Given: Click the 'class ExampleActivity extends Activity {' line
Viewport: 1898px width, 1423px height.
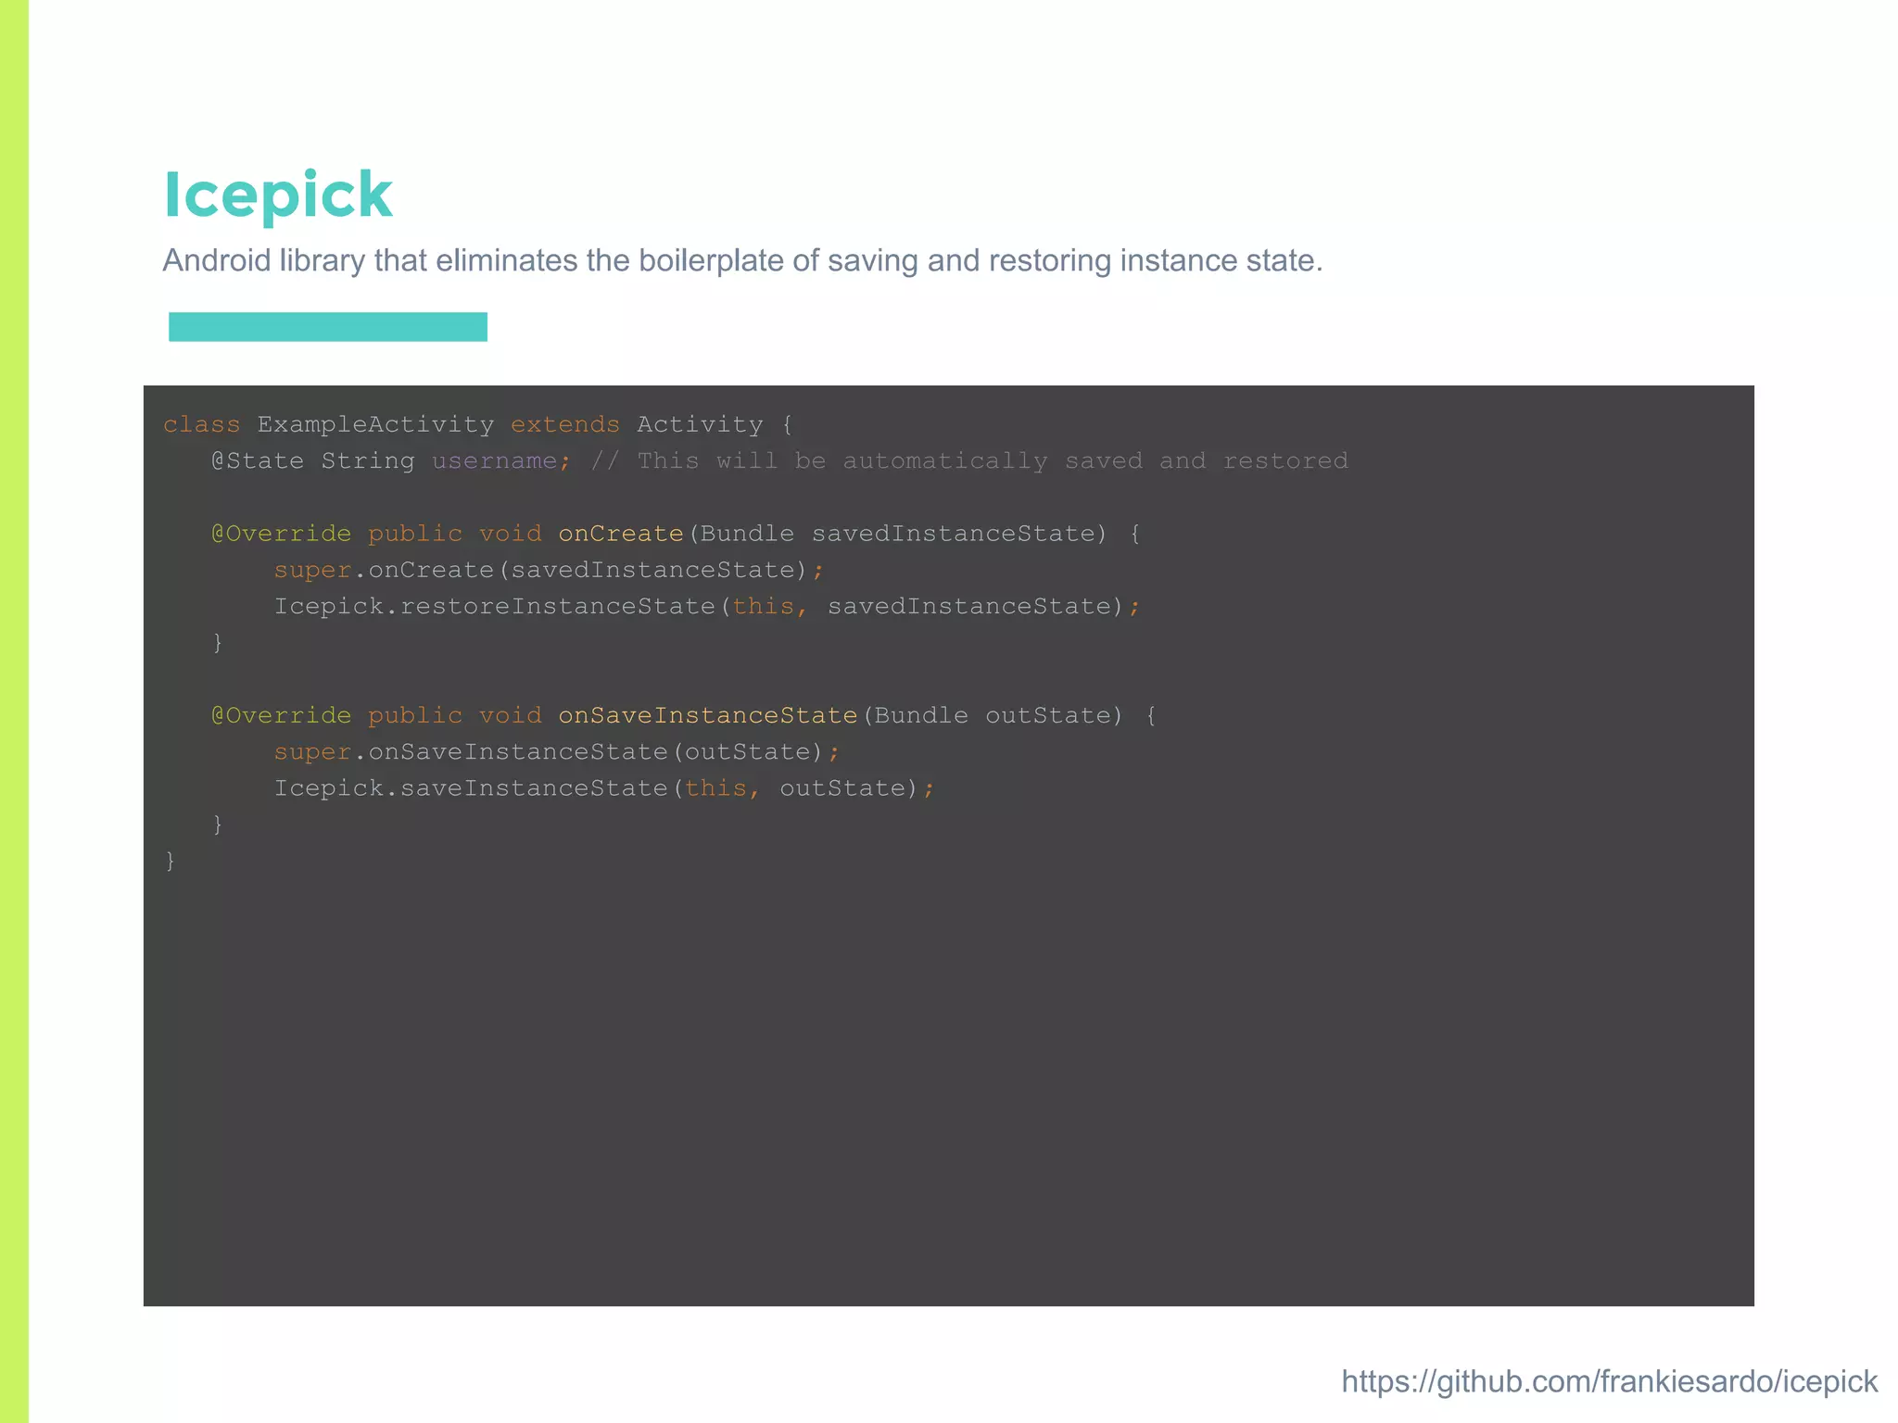Looking at the screenshot, I should pos(478,424).
